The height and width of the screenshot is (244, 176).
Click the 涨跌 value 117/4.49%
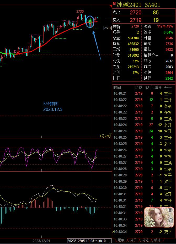pos(165,26)
